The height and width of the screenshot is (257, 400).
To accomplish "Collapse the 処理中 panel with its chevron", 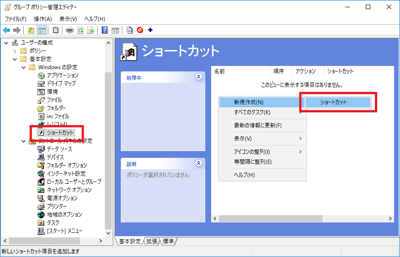I will point(198,77).
